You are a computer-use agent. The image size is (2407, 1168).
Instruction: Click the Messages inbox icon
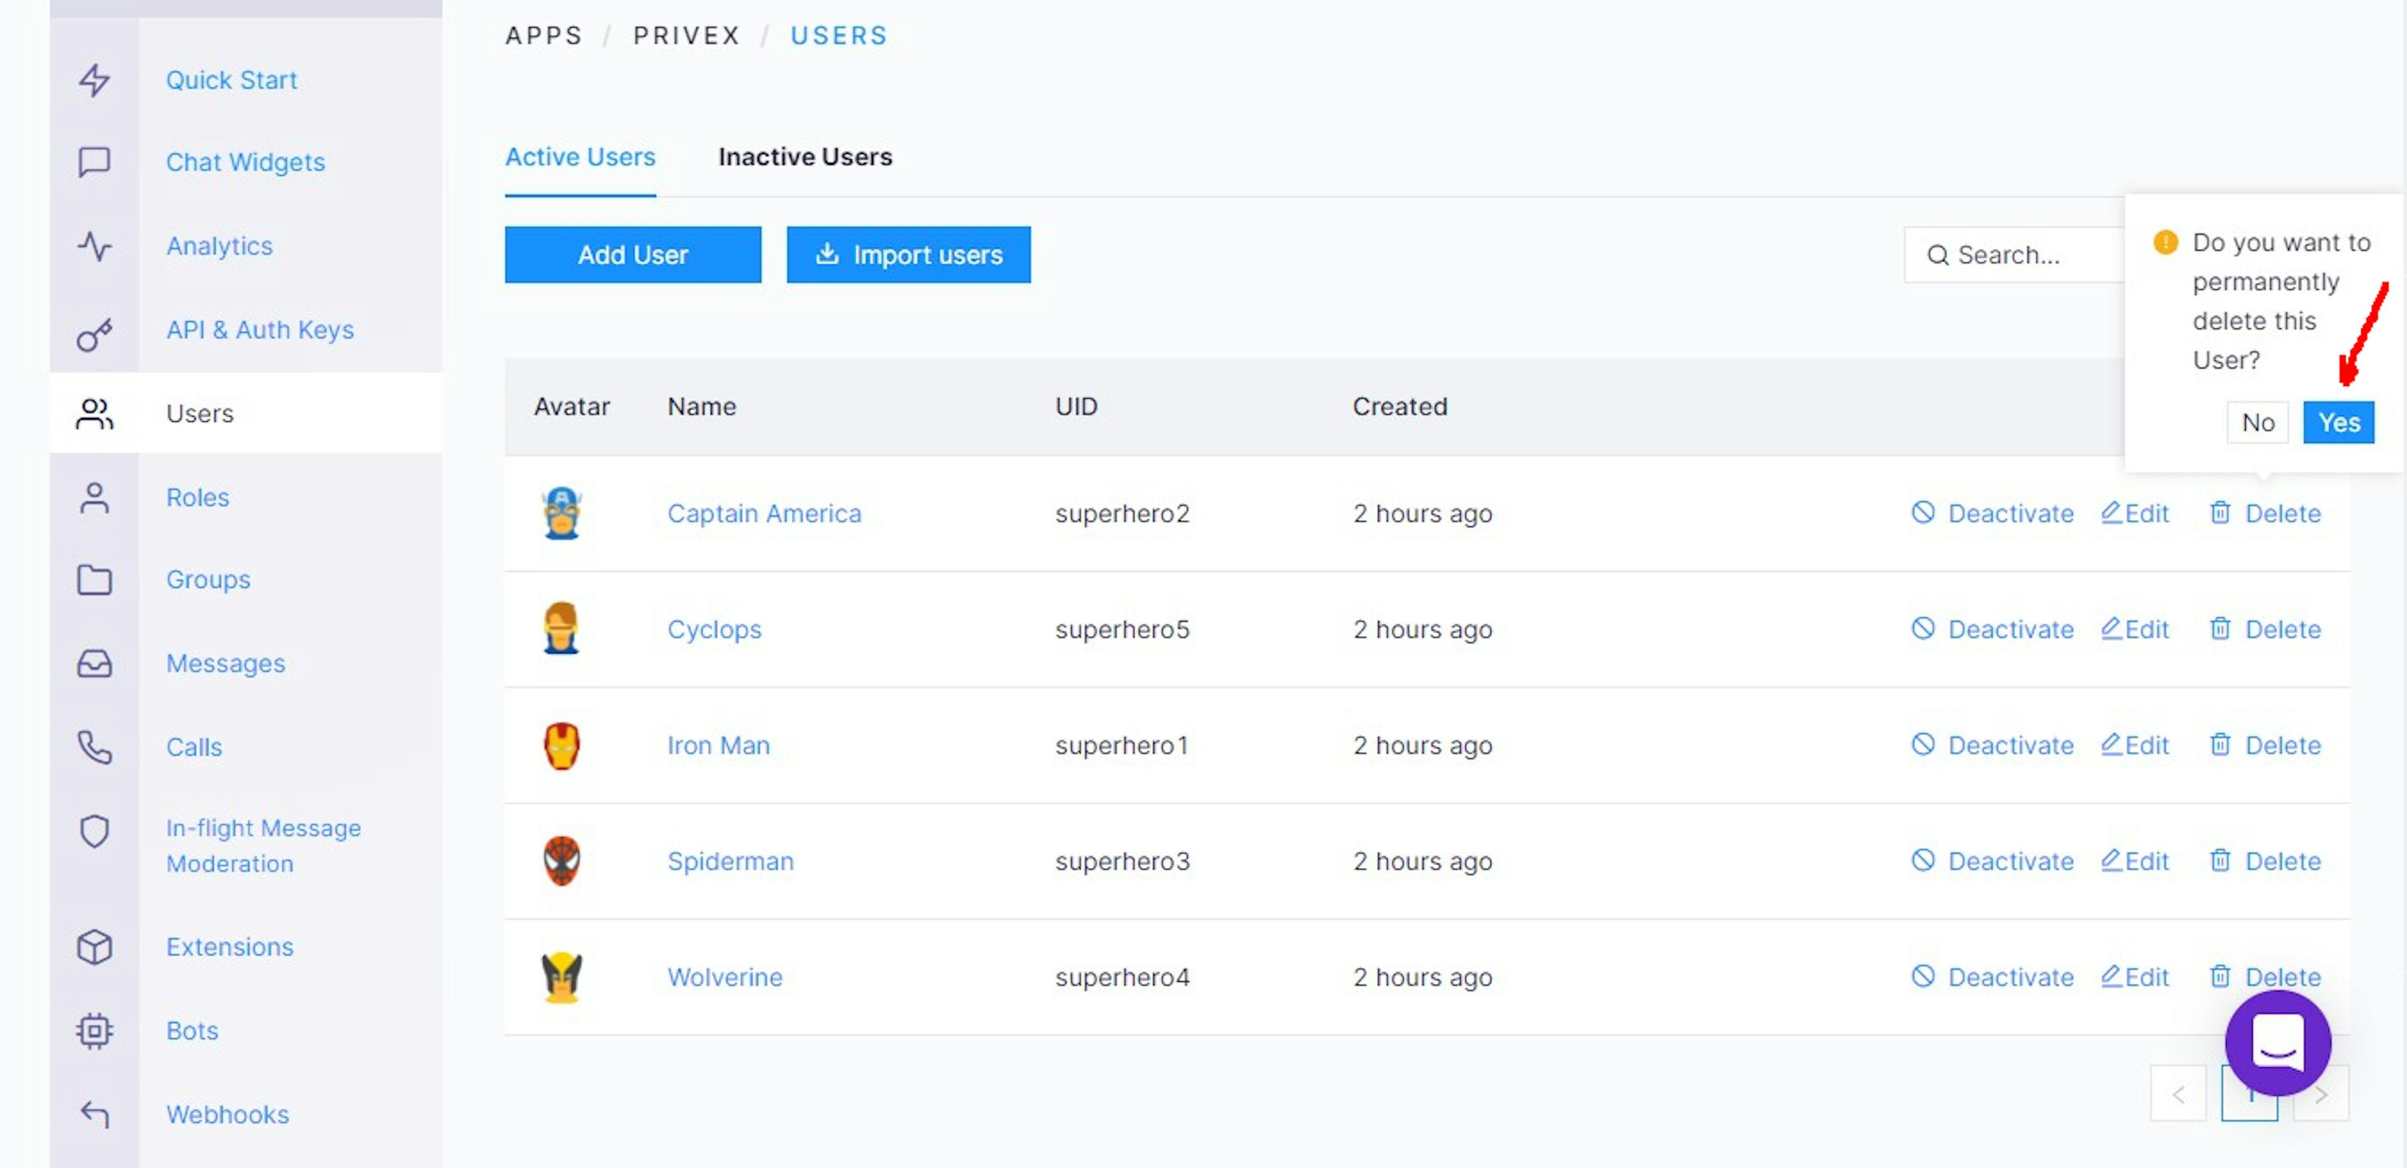[x=95, y=664]
